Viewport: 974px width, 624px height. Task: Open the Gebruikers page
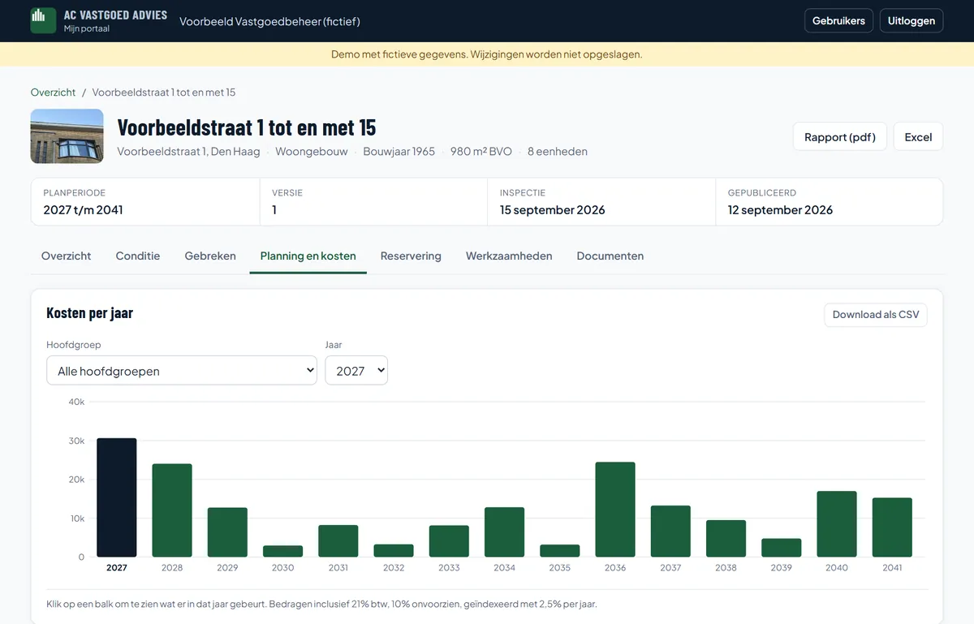838,21
